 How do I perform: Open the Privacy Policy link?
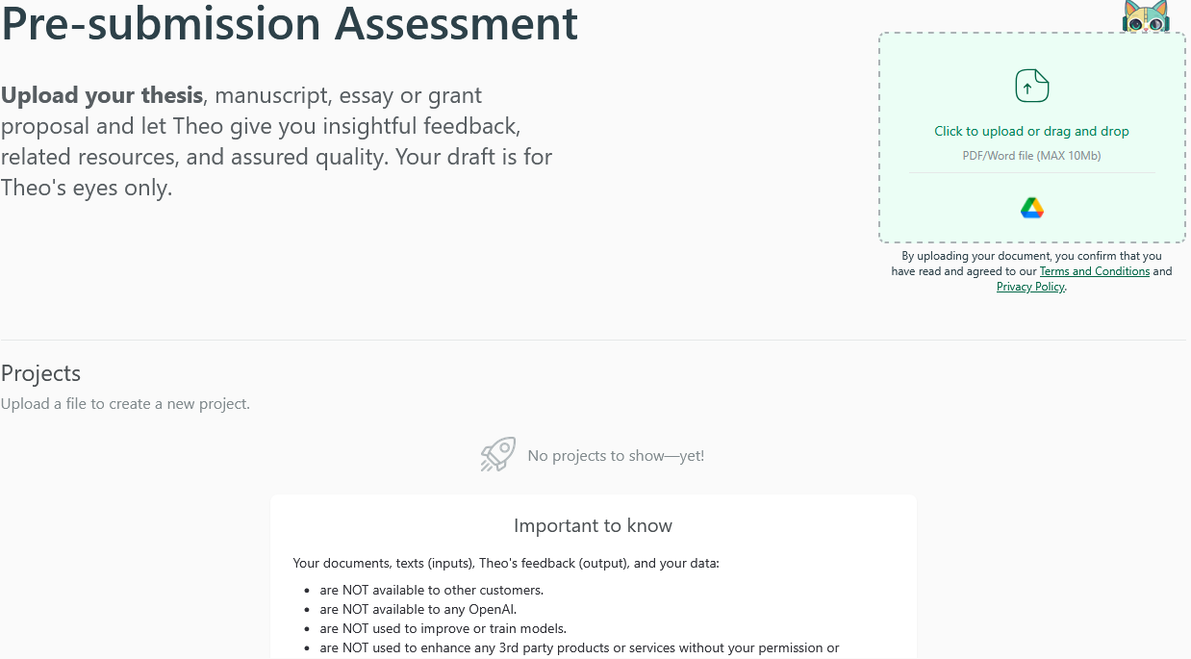click(x=1029, y=287)
